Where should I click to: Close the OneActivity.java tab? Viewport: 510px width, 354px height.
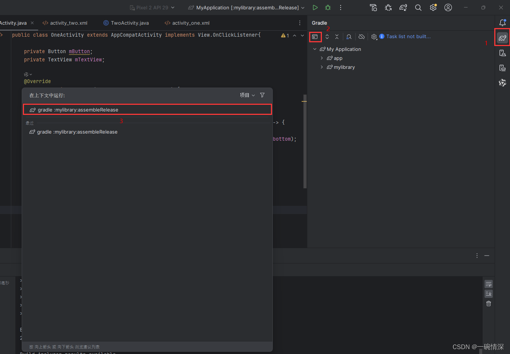(32, 23)
